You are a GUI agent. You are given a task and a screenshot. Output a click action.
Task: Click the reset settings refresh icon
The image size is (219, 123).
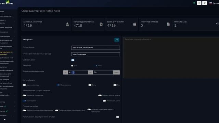coord(117,40)
